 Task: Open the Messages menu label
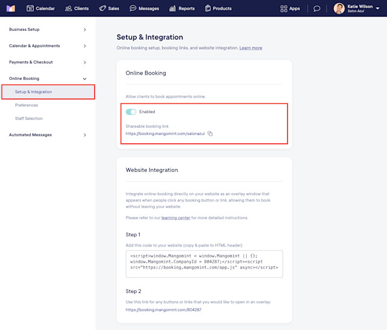149,8
